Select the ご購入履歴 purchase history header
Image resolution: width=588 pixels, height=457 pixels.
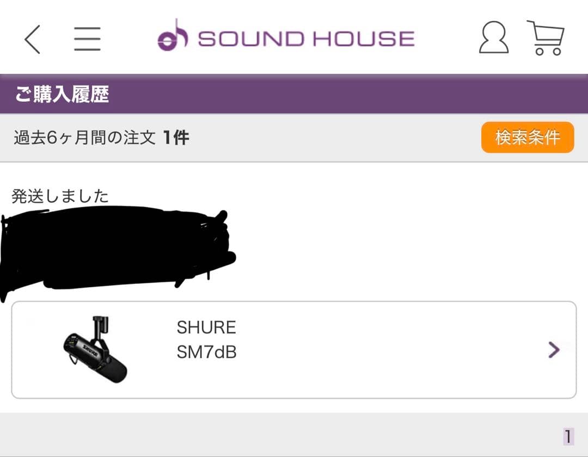click(x=61, y=94)
